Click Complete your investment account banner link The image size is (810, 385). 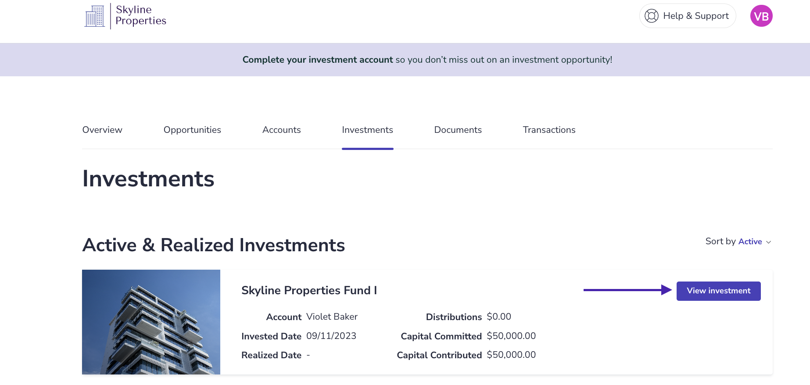tap(318, 60)
